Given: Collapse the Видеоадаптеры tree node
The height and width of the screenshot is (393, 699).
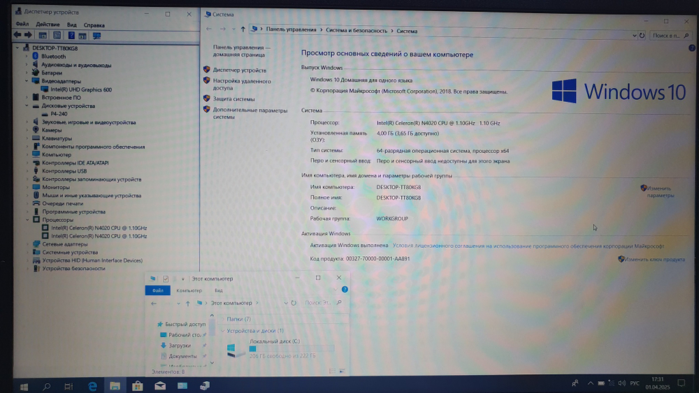Looking at the screenshot, I should coord(27,81).
